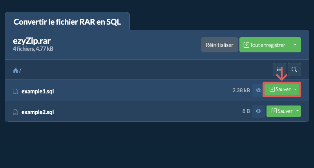Expand the Tout enregistrer dropdown arrow
This screenshot has height=168, width=314.
[x=295, y=45]
